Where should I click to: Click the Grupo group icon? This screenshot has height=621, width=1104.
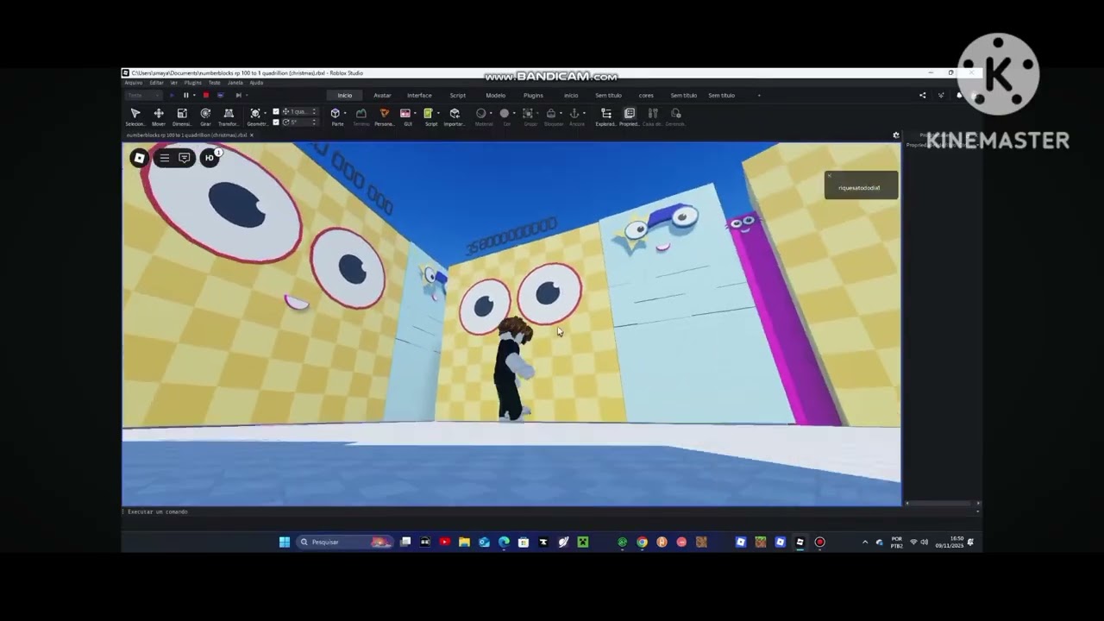pos(528,113)
